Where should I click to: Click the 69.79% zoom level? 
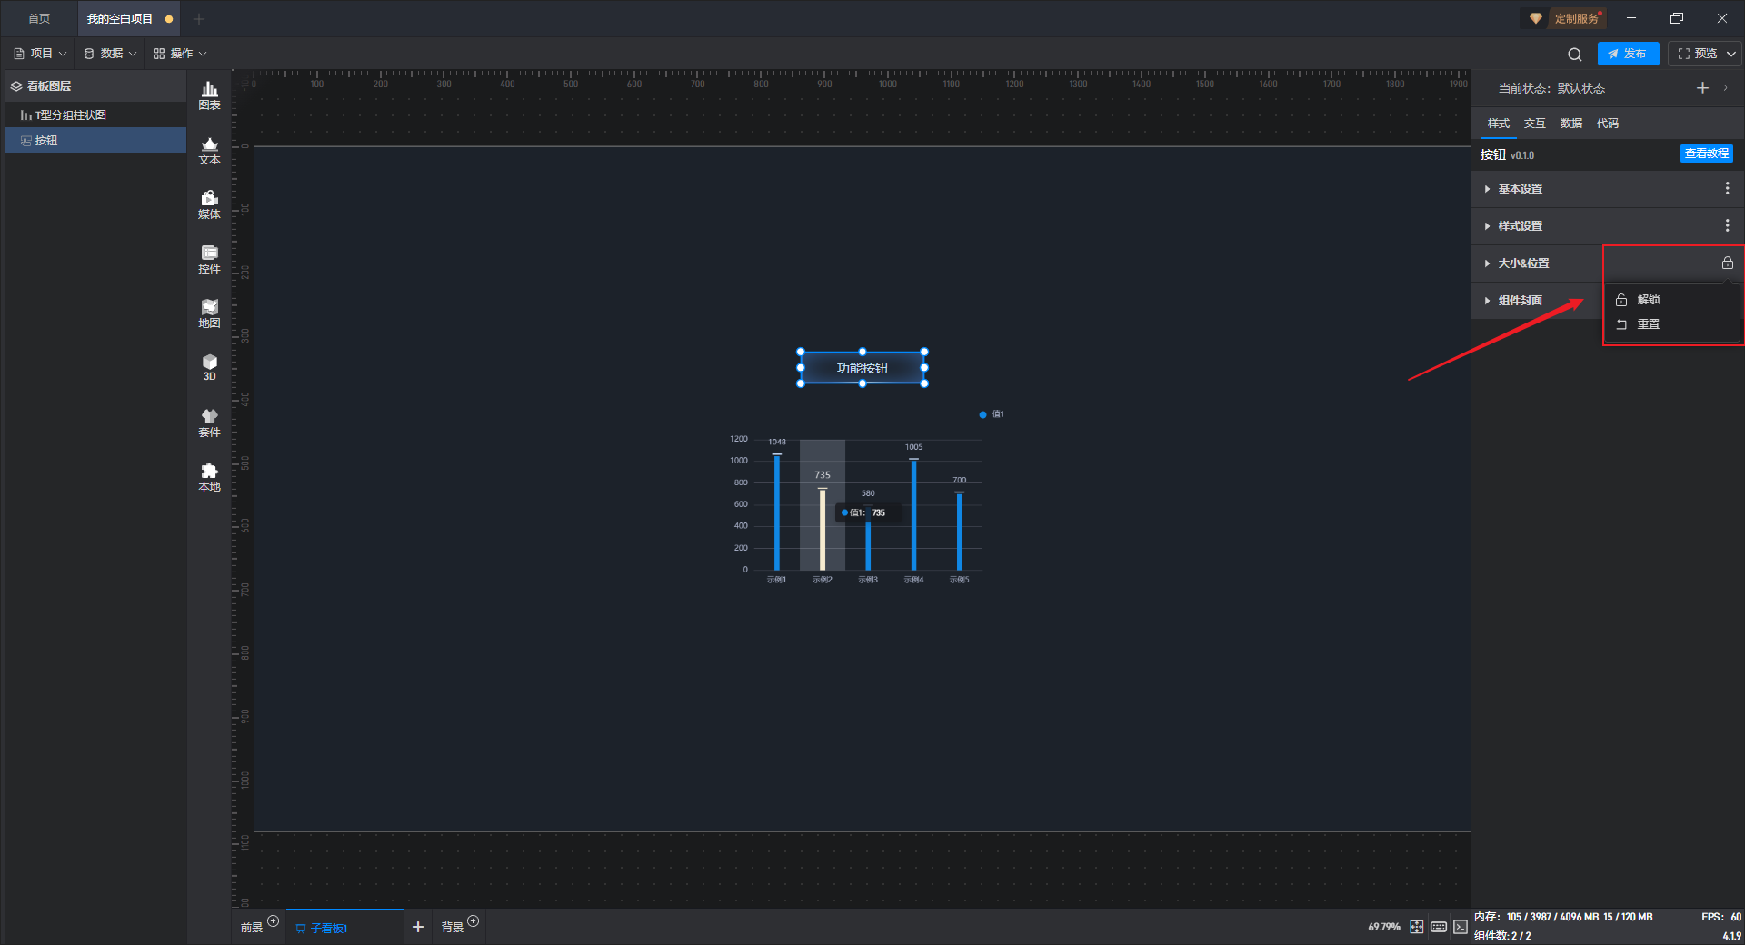tap(1383, 927)
